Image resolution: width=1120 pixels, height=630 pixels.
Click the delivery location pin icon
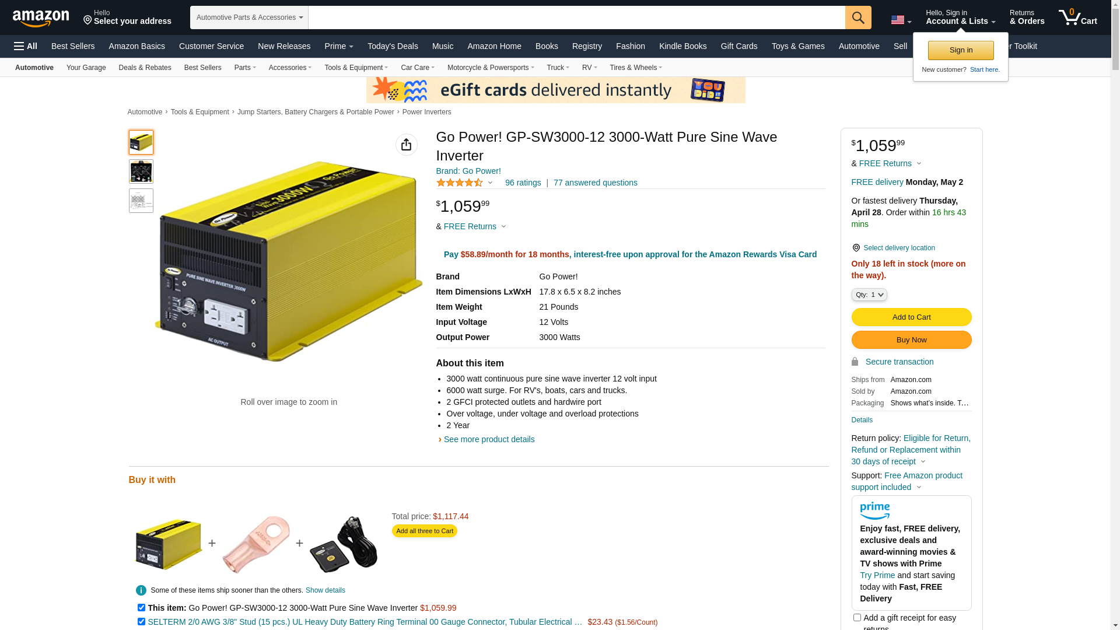(856, 248)
